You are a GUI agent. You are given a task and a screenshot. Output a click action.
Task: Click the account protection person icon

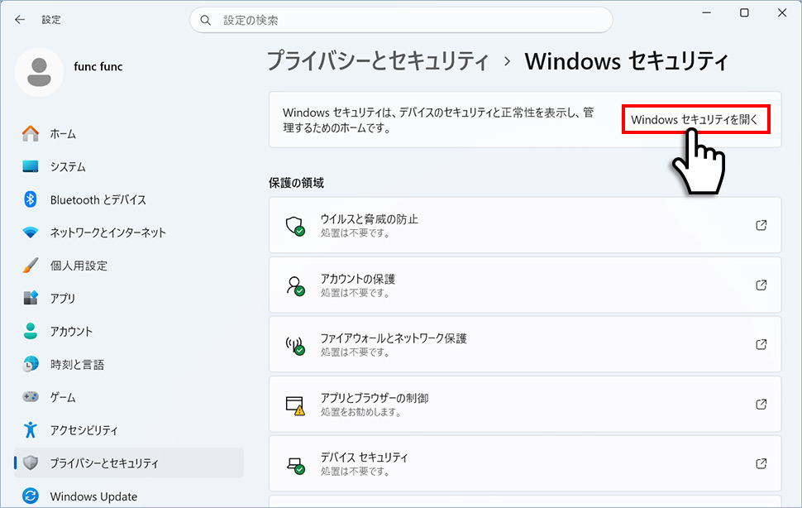295,285
